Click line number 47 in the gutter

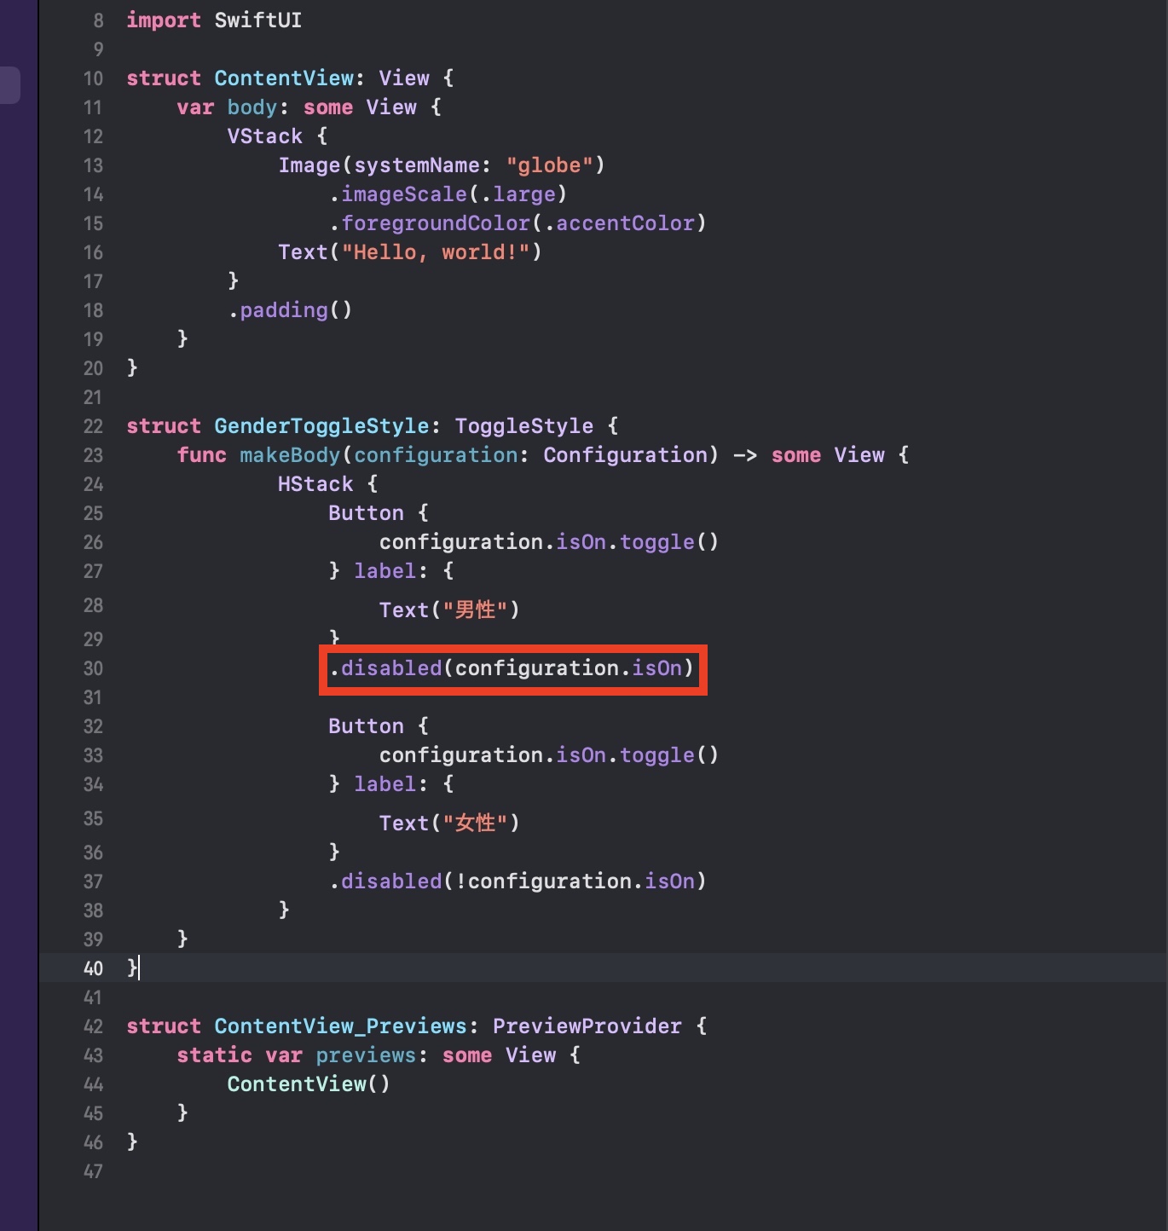93,1171
